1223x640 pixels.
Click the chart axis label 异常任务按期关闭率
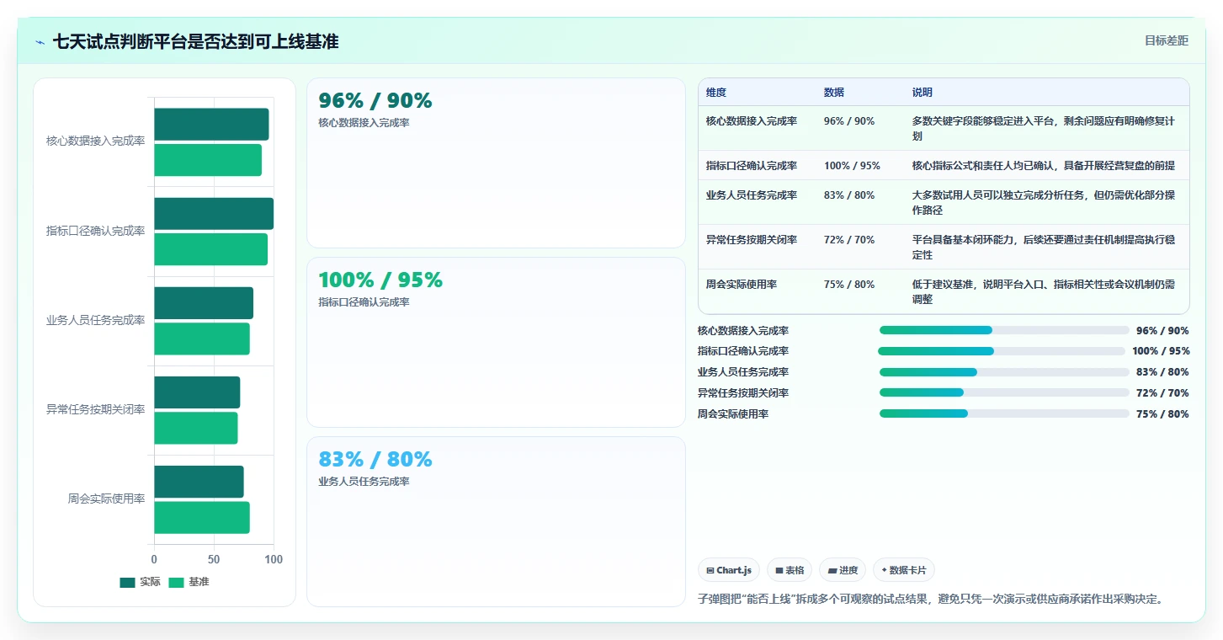point(95,409)
